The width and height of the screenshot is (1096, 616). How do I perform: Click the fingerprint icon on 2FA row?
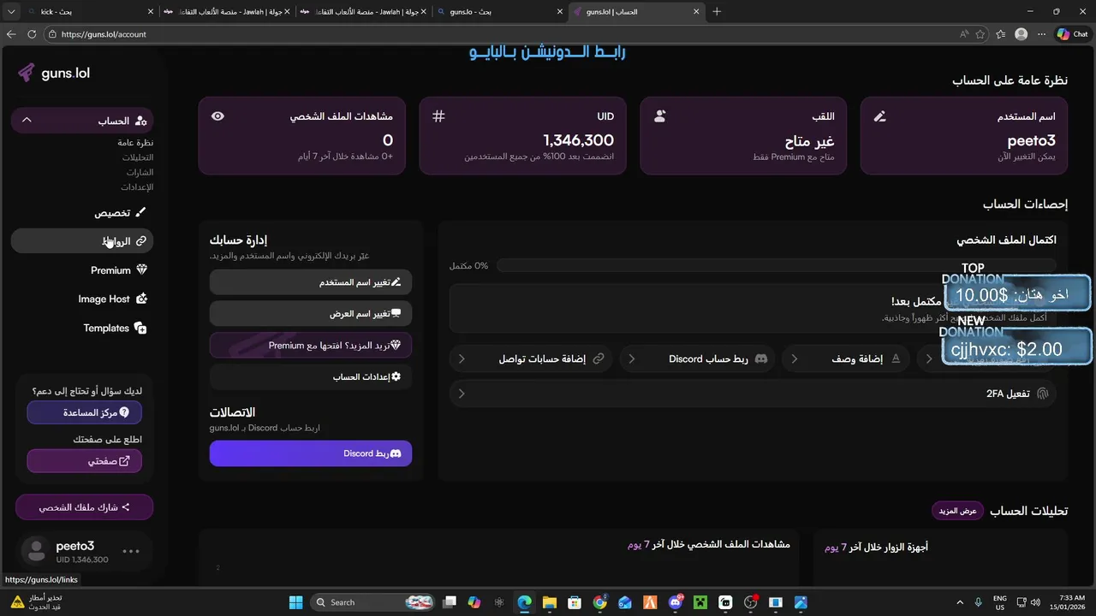click(x=1042, y=394)
